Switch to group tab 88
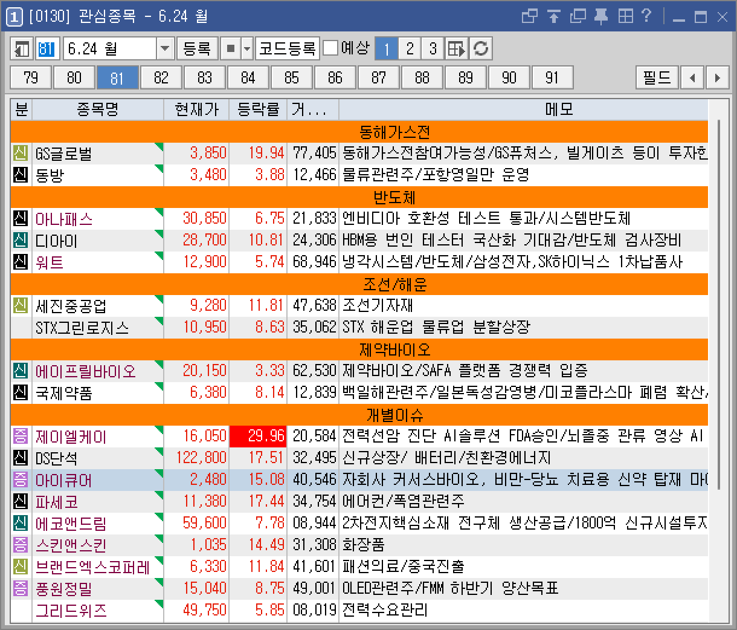The width and height of the screenshot is (737, 630). click(x=422, y=77)
